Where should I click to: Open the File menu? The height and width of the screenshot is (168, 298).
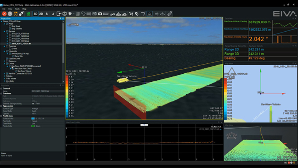pos(3,8)
